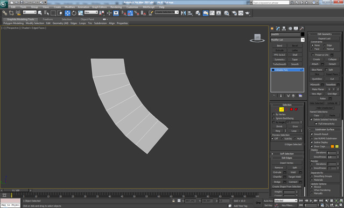
Task: Open the 3ds Max application menu logo
Action: (x=4, y=4)
